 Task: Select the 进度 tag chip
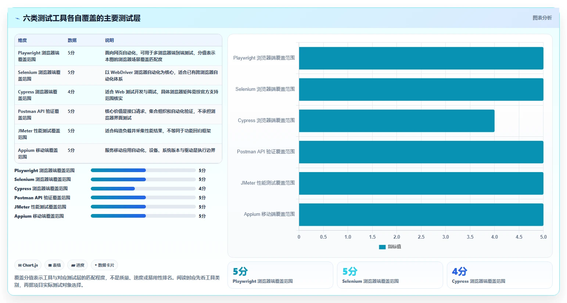(78, 265)
